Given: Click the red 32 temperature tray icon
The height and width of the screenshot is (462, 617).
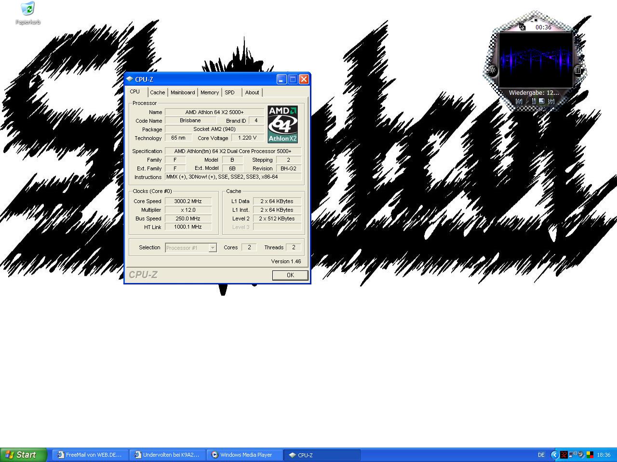Looking at the screenshot, I should (x=564, y=455).
